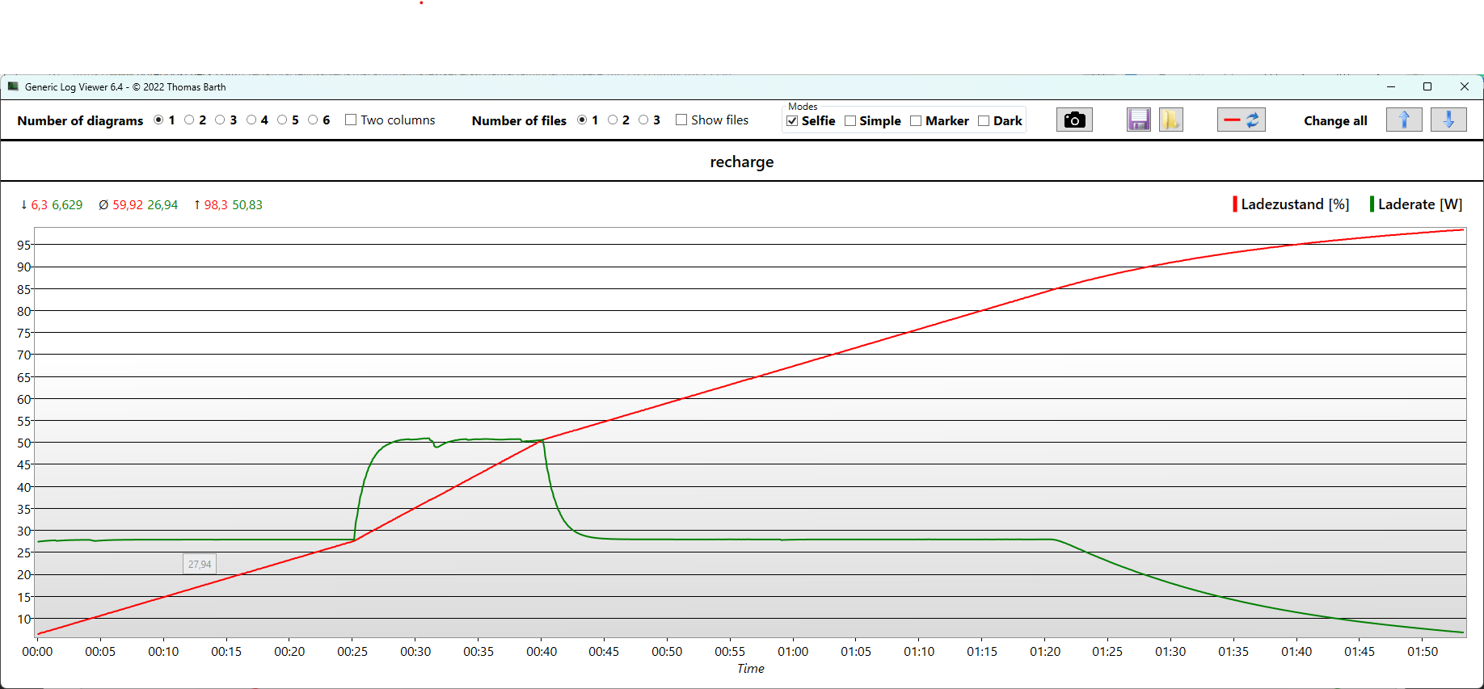Set number of diagrams to 6
Screen dimensions: 1484x689
(x=313, y=120)
